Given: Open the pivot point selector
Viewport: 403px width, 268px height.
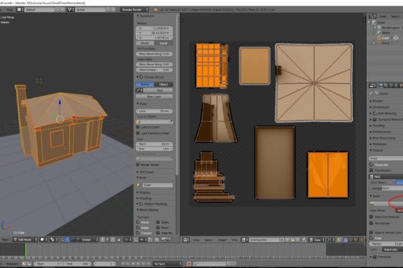Looking at the screenshot, I should [x=54, y=240].
